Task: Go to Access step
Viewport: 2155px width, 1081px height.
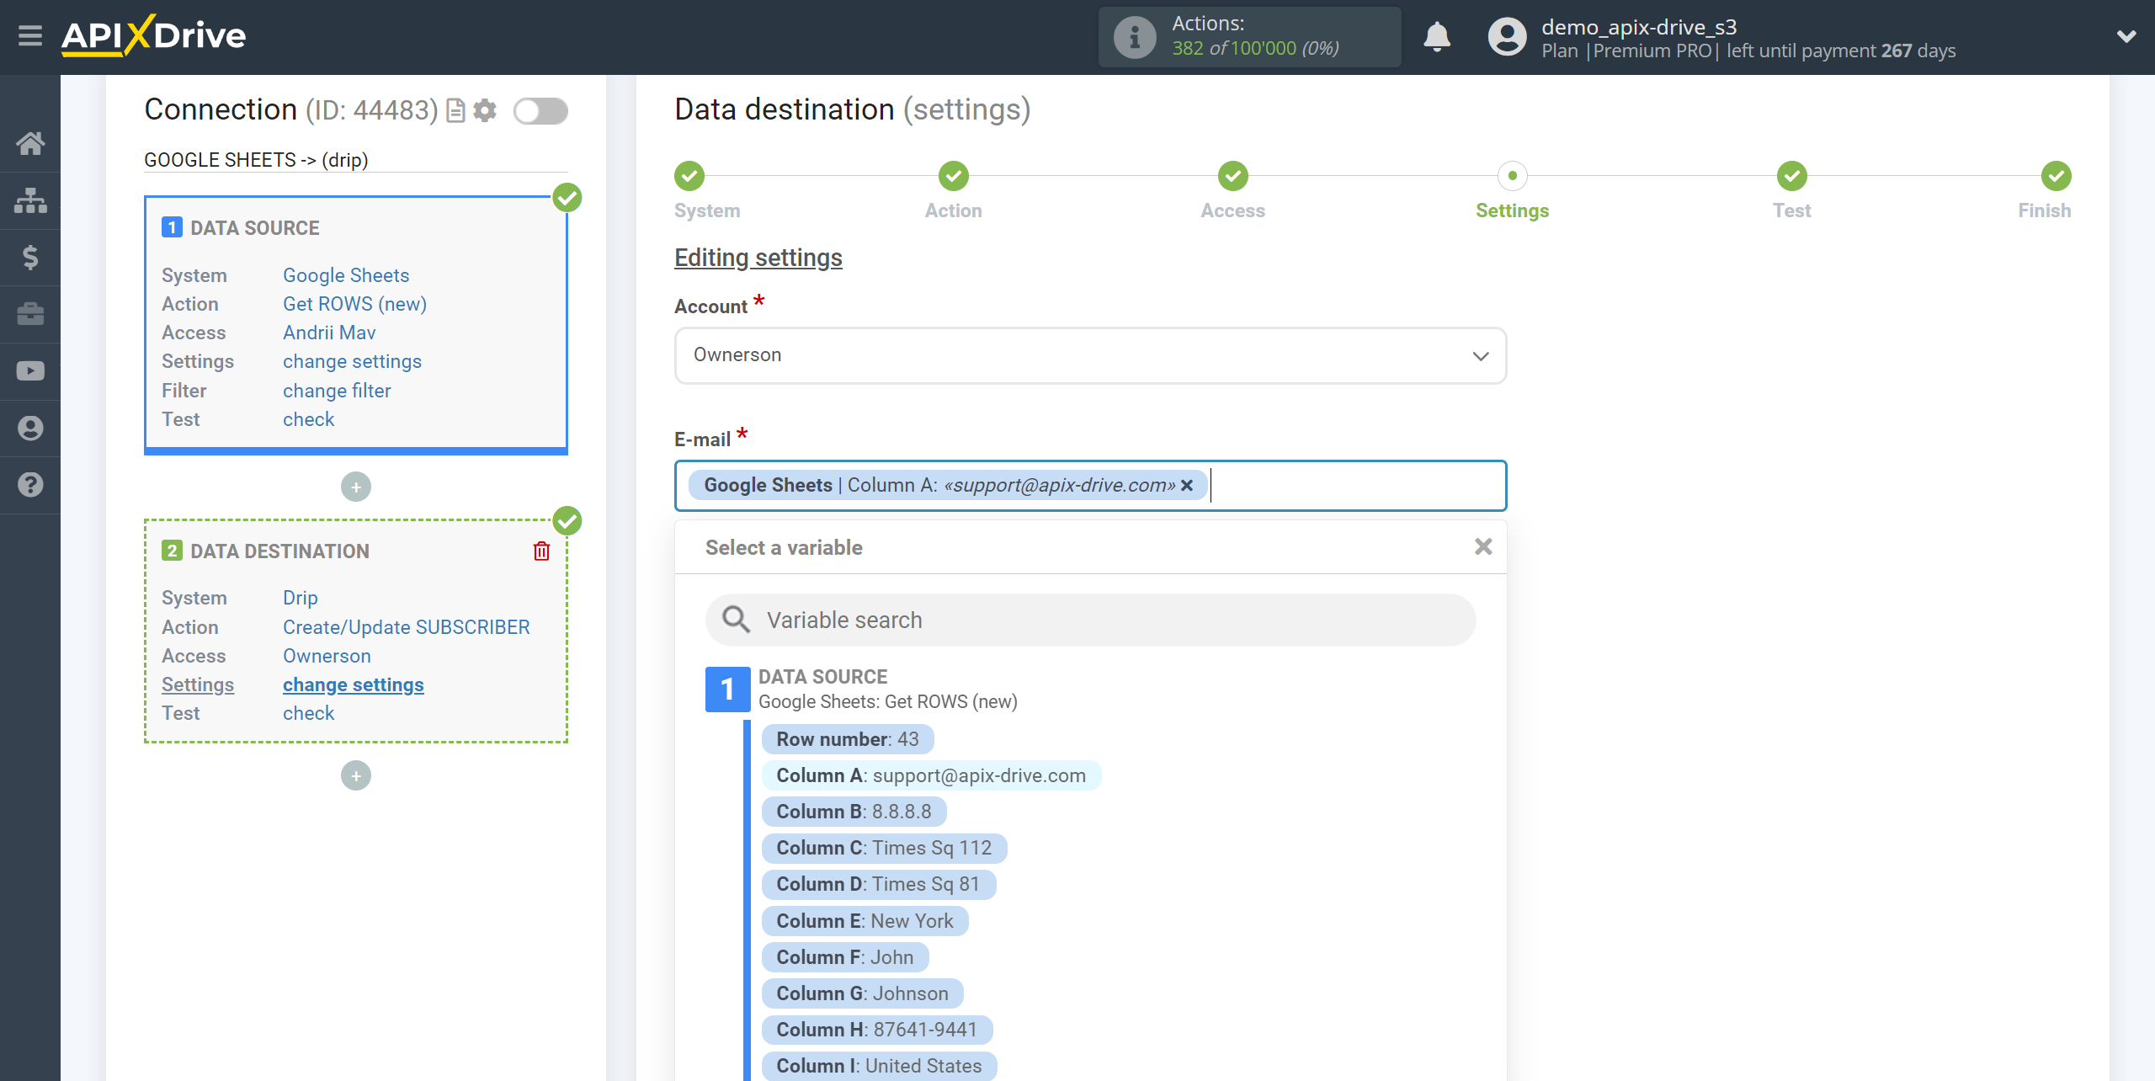Action: click(x=1233, y=176)
